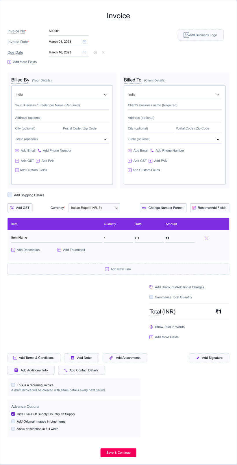Click Add New Line row
The image size is (237, 465).
coord(118,269)
